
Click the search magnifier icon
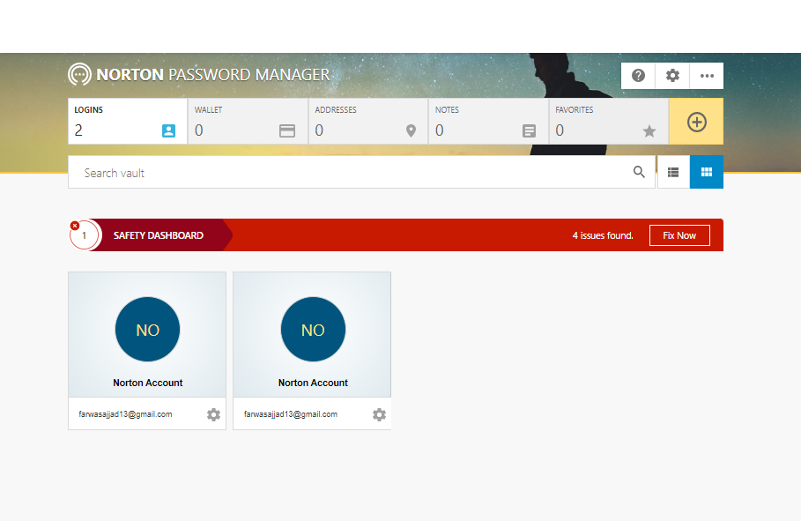639,172
